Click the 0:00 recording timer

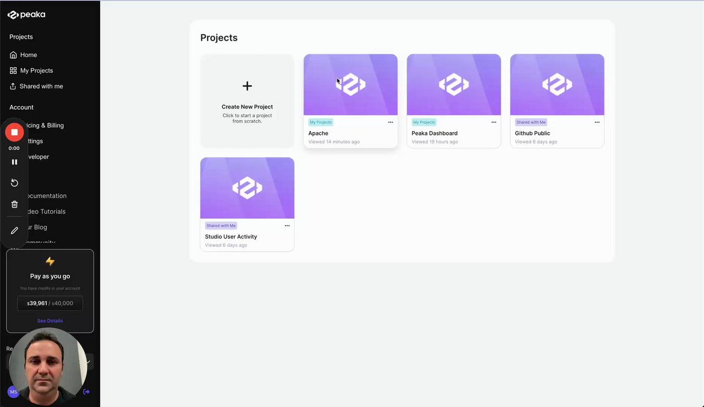[x=14, y=148]
